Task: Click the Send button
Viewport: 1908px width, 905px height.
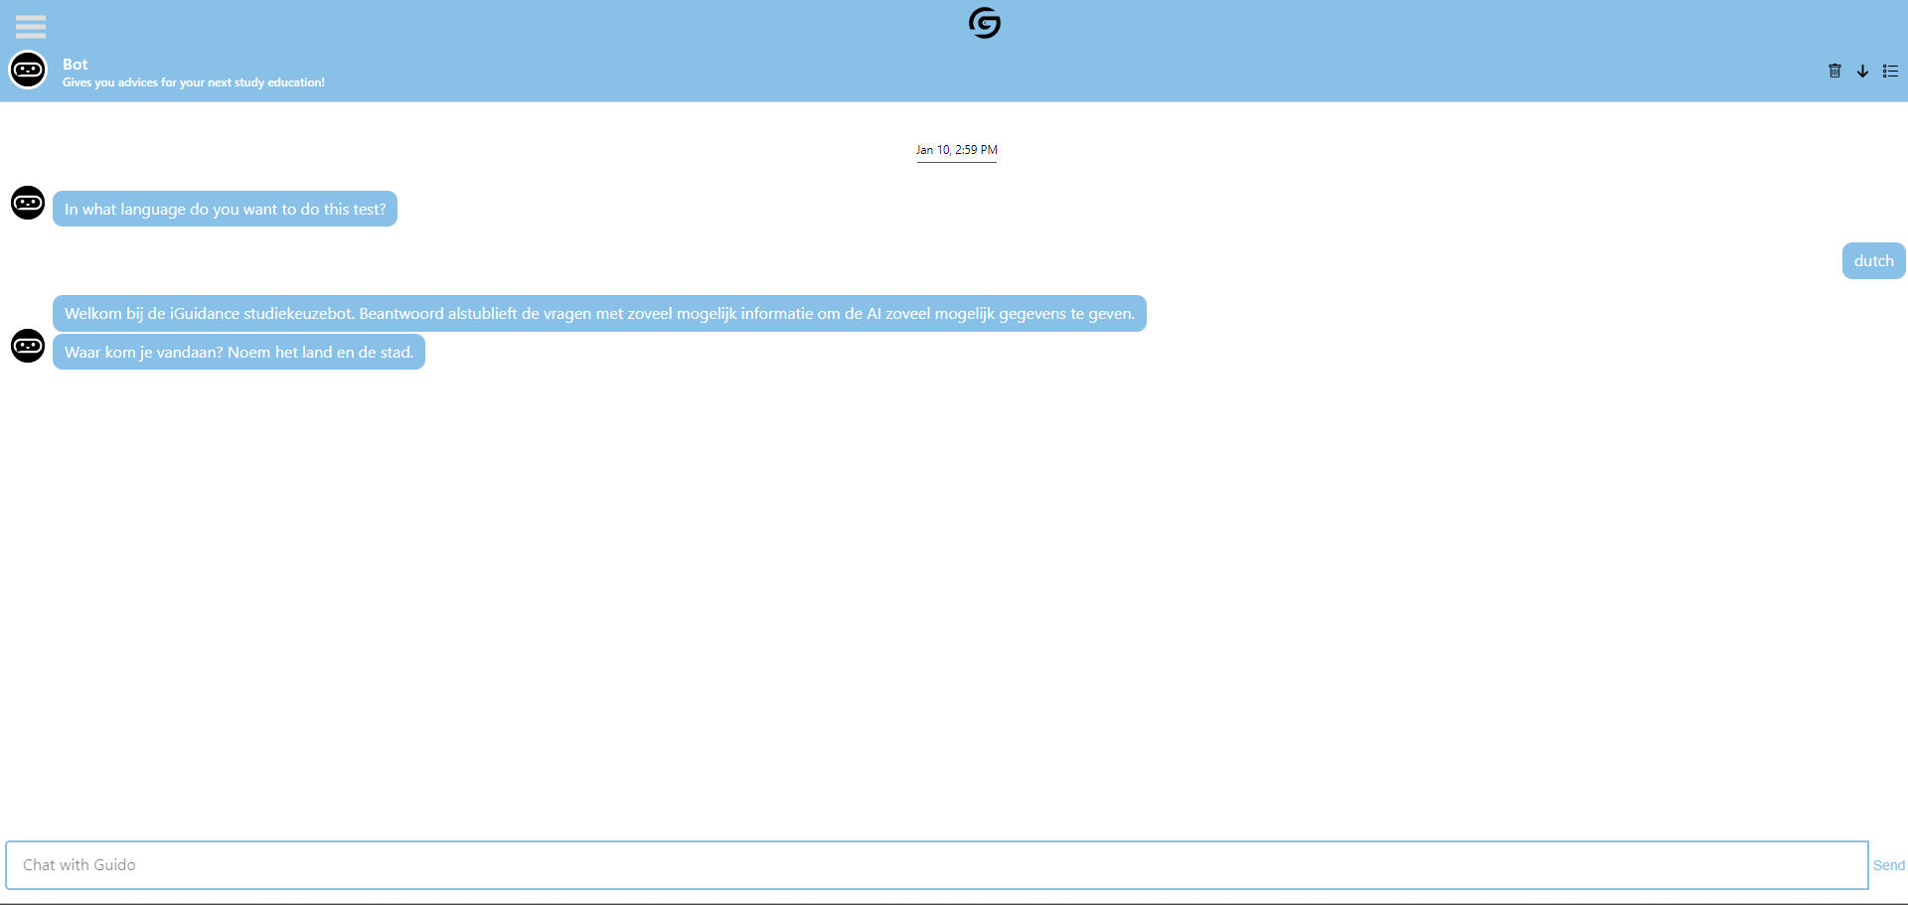Action: click(x=1889, y=865)
